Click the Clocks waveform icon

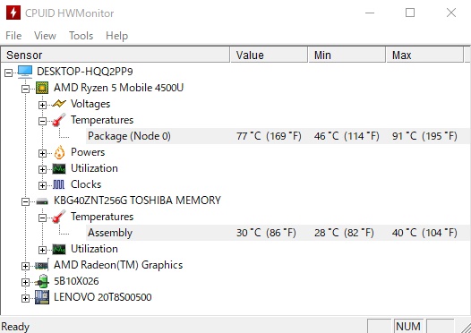[58, 184]
